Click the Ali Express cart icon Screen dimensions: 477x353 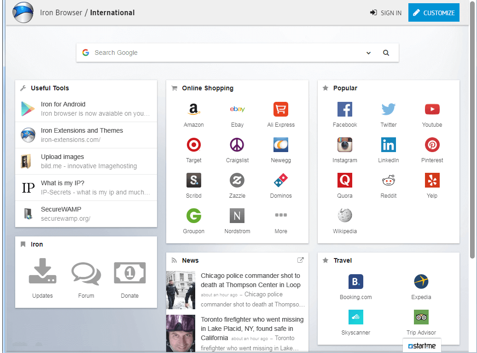281,109
